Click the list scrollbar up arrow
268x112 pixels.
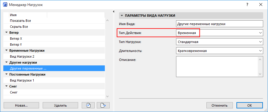[x=107, y=20]
